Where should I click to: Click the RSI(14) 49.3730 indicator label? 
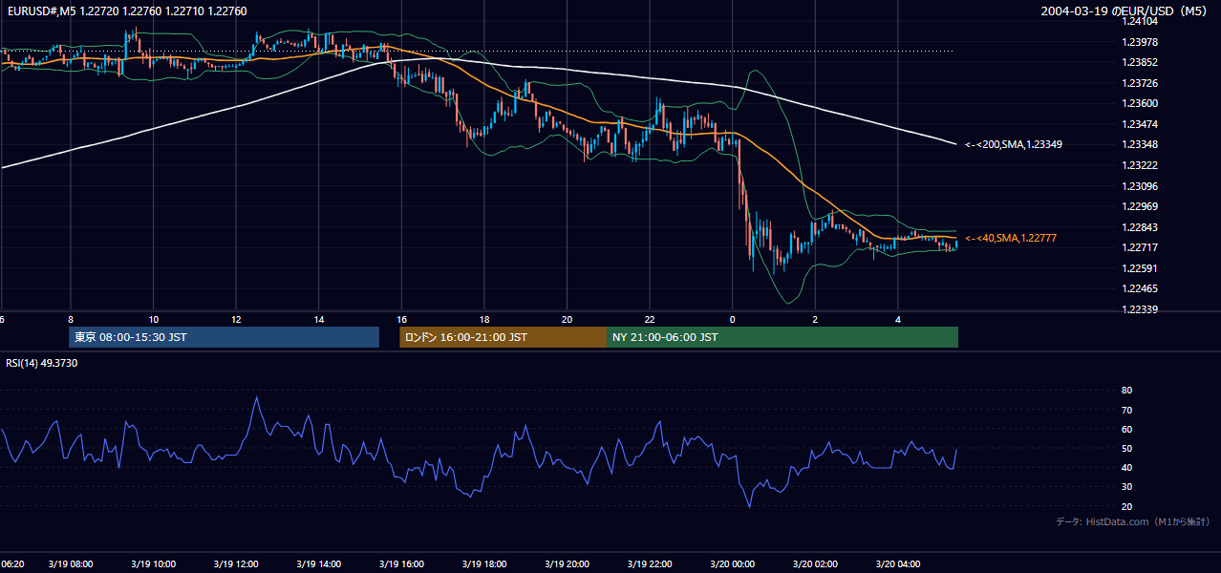tap(42, 363)
